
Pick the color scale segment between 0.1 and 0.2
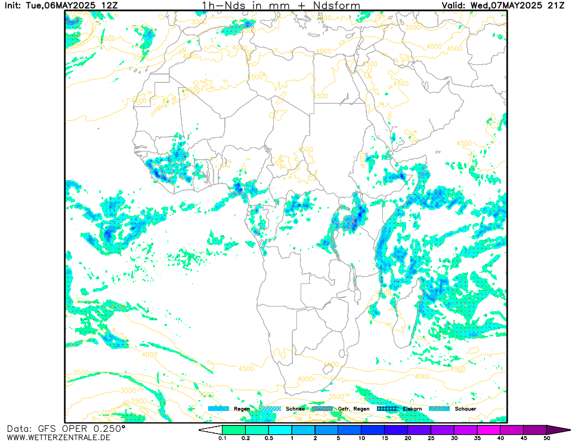(x=234, y=429)
